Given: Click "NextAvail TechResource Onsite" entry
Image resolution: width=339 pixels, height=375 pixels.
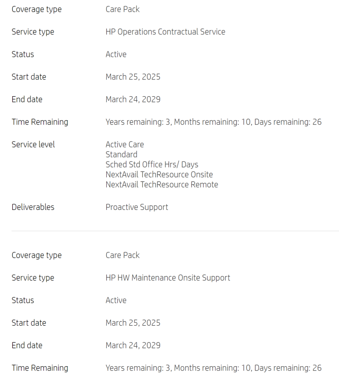Looking at the screenshot, I should pos(159,174).
